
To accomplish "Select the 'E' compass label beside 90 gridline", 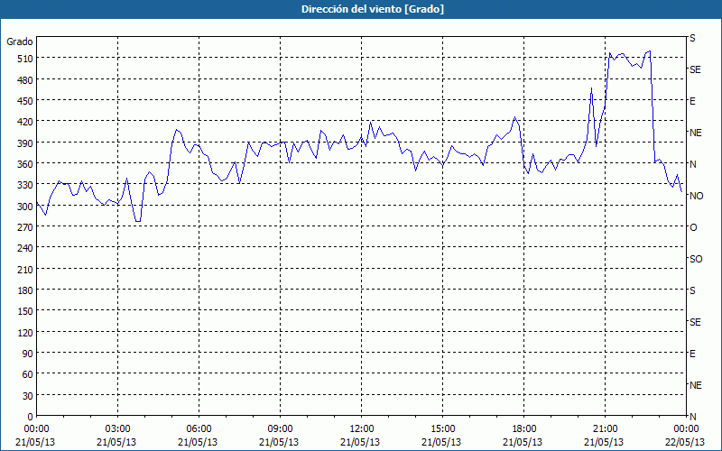I will (x=692, y=354).
